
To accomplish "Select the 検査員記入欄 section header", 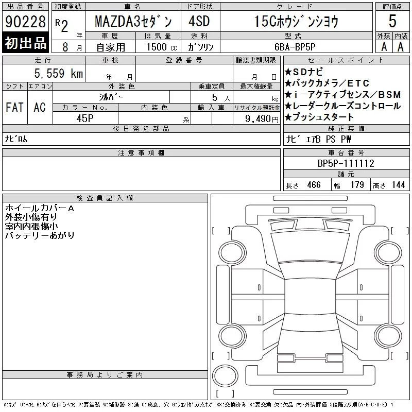I will pos(105,198).
